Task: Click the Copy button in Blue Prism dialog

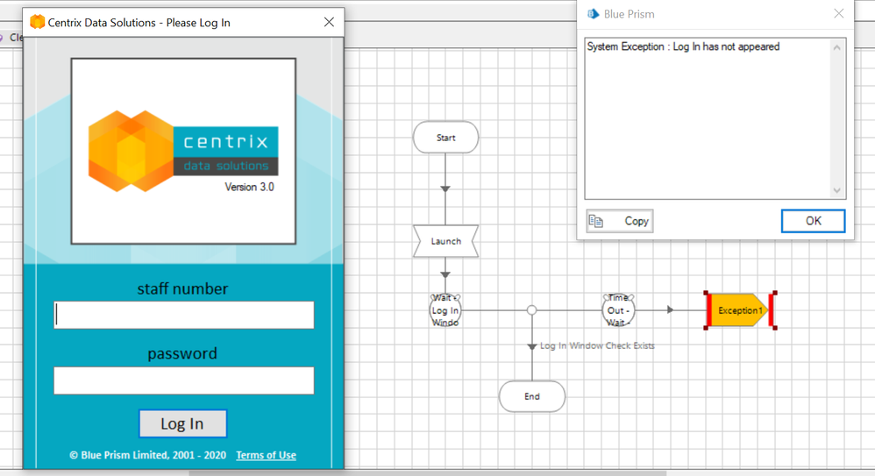Action: pos(619,221)
